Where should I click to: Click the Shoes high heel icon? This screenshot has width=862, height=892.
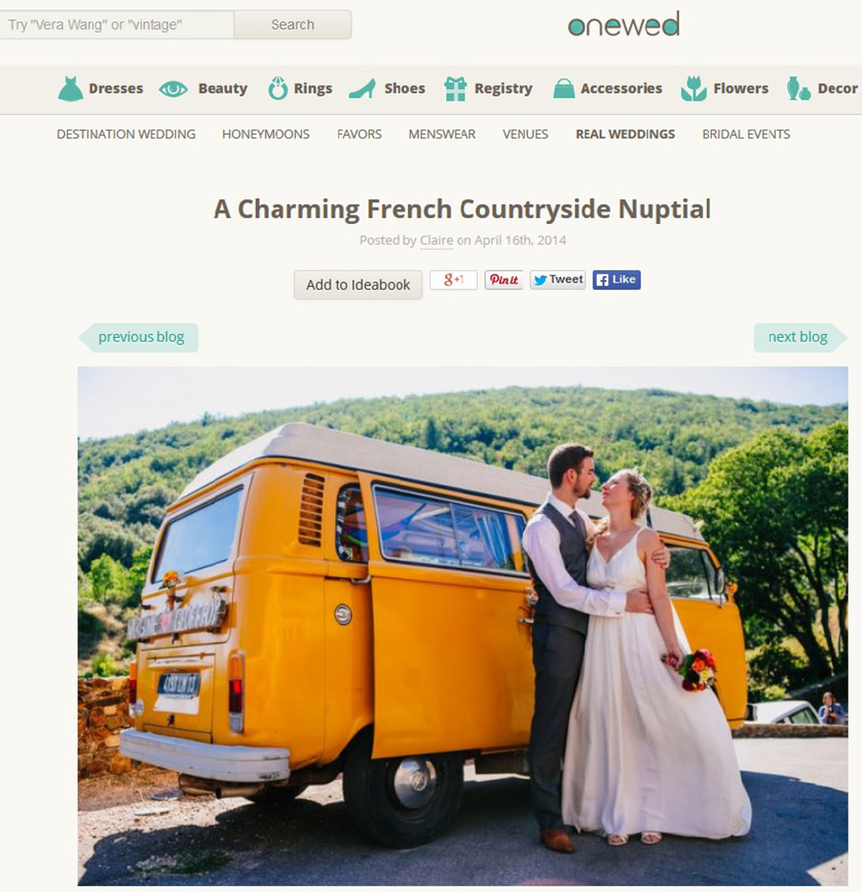tap(362, 89)
